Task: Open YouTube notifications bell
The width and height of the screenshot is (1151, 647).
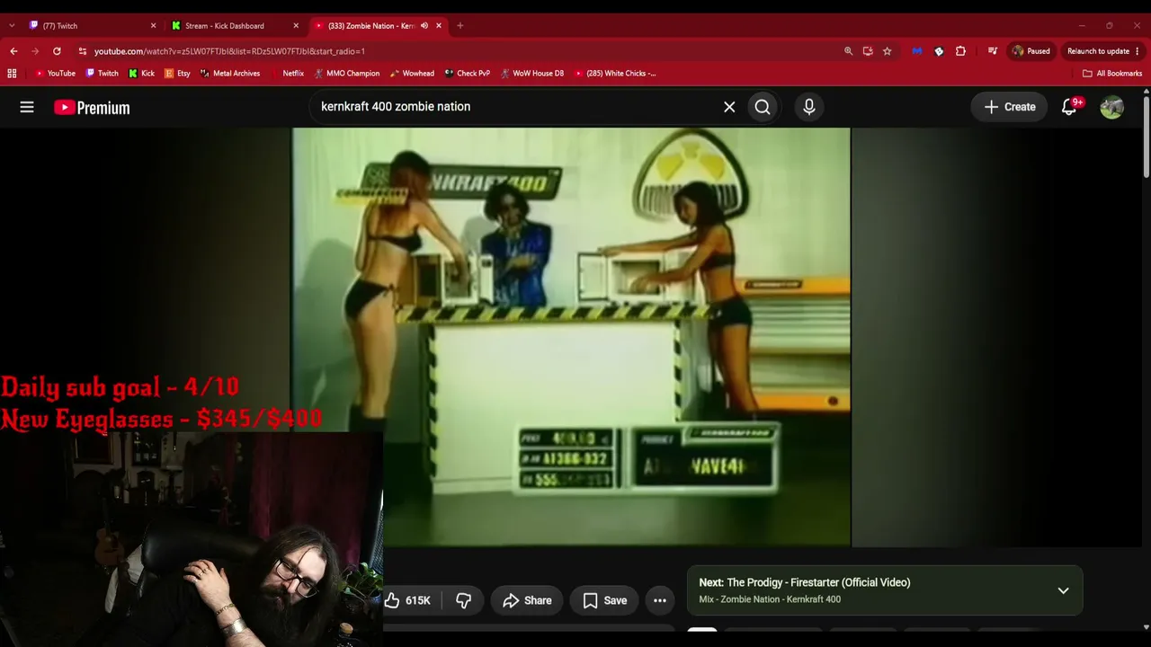Action: (x=1069, y=107)
